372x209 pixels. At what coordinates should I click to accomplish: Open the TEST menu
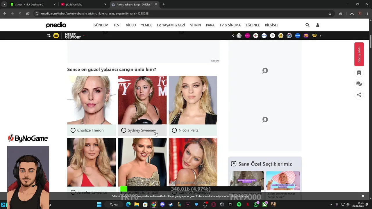(x=117, y=25)
